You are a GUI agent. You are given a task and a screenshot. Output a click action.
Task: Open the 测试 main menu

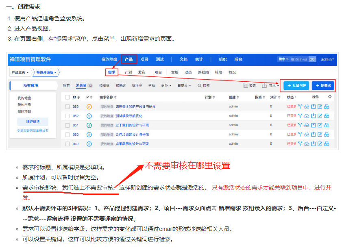point(160,59)
